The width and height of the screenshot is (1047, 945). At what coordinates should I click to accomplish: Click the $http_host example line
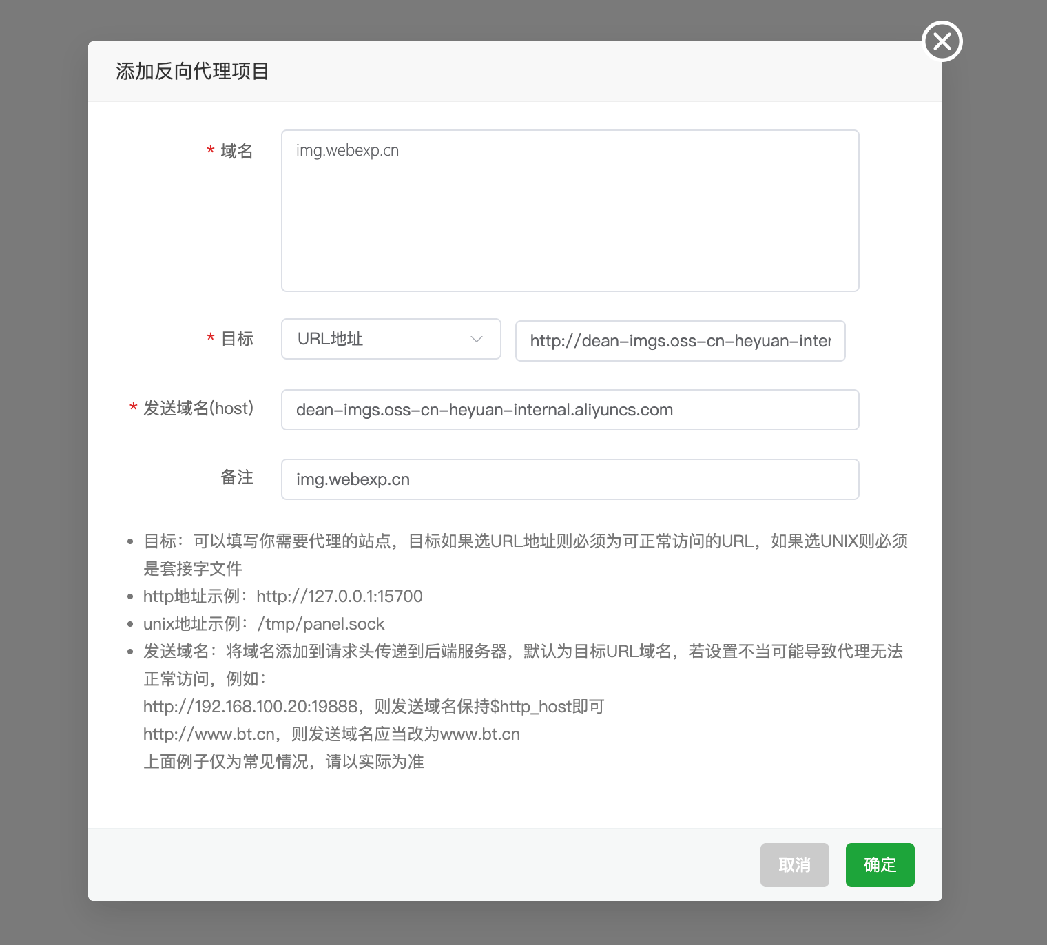tap(373, 706)
